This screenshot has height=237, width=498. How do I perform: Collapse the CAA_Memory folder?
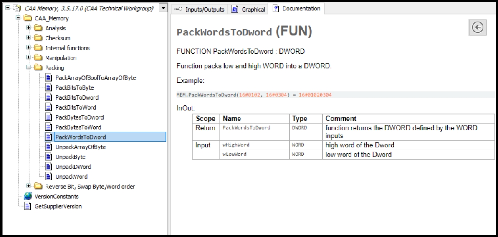point(18,17)
